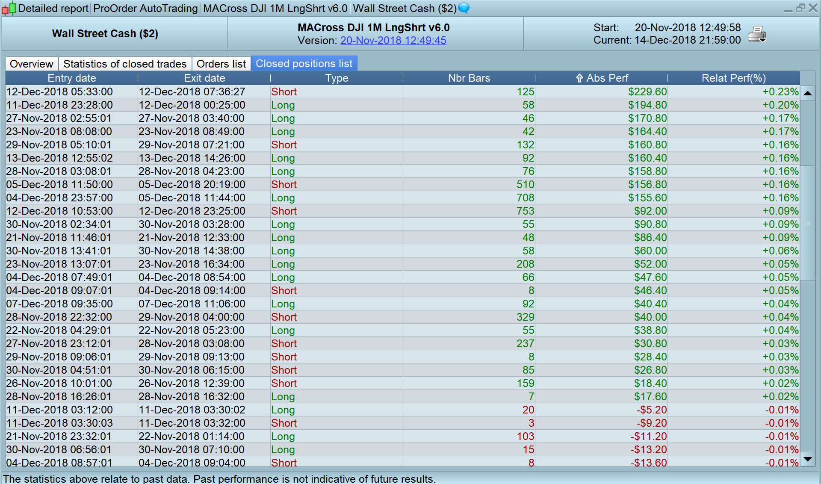Image resolution: width=821 pixels, height=484 pixels.
Task: Sort by the Nbr Bars column header
Action: (x=469, y=78)
